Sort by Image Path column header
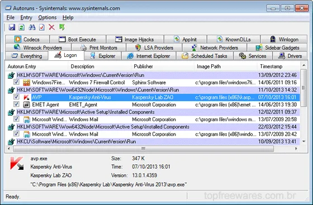This screenshot has width=313, height=205. click(x=226, y=66)
